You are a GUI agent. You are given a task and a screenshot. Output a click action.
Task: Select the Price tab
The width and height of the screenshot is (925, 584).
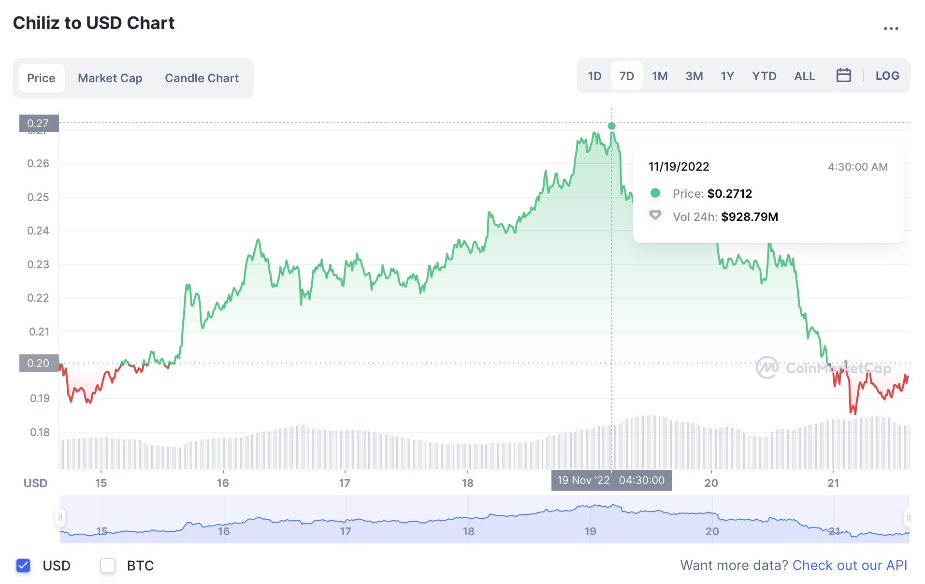tap(41, 78)
